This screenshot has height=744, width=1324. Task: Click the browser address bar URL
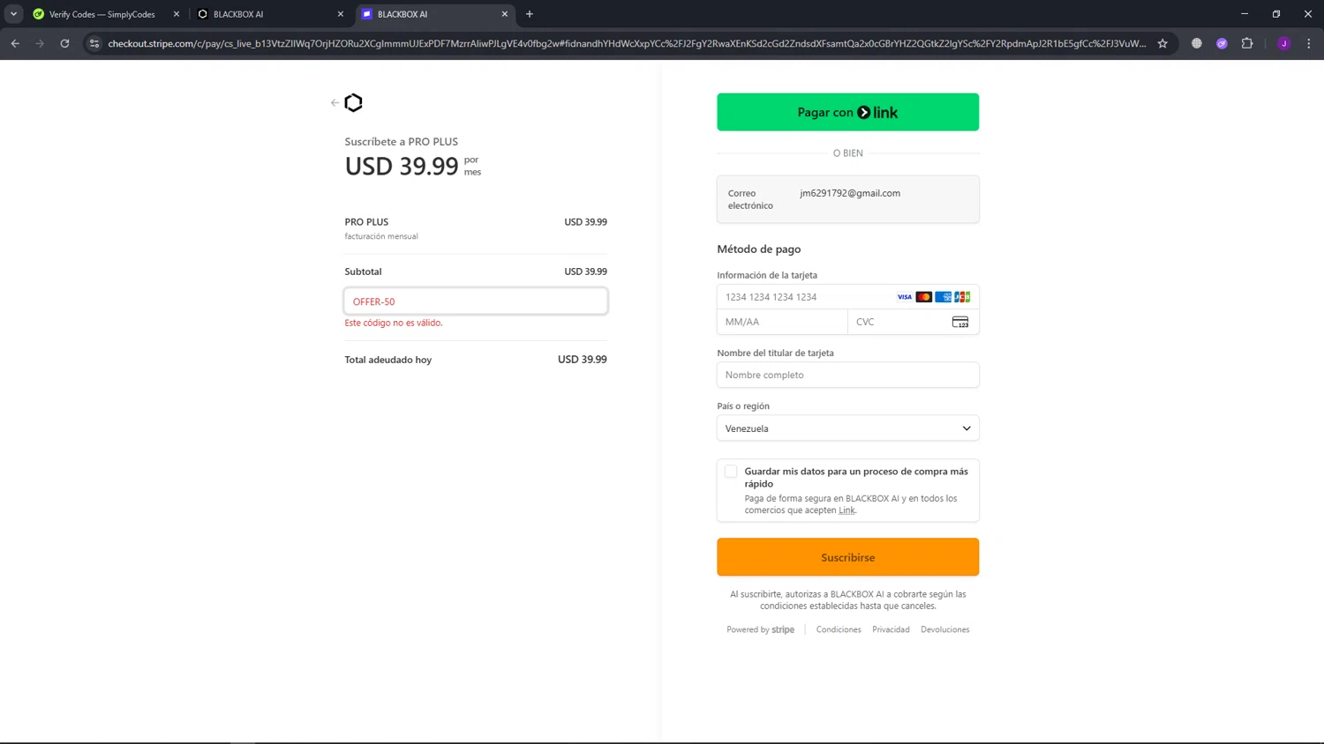pyautogui.click(x=627, y=43)
